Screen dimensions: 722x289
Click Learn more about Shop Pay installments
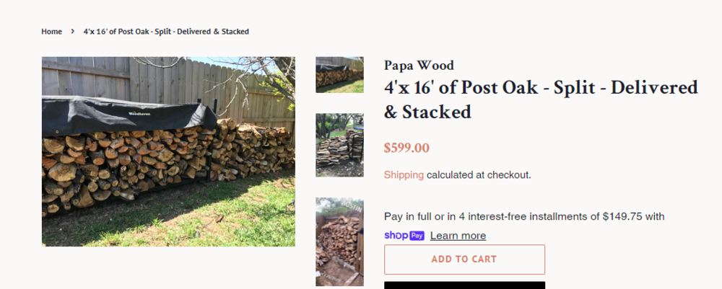[458, 236]
